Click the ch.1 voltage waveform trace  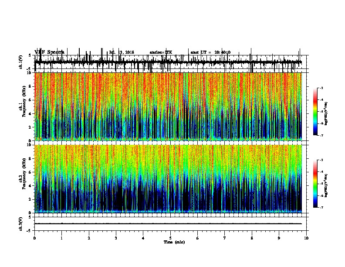pyautogui.click(x=168, y=62)
